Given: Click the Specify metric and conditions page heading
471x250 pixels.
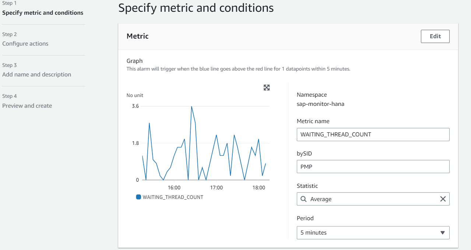Looking at the screenshot, I should (196, 8).
